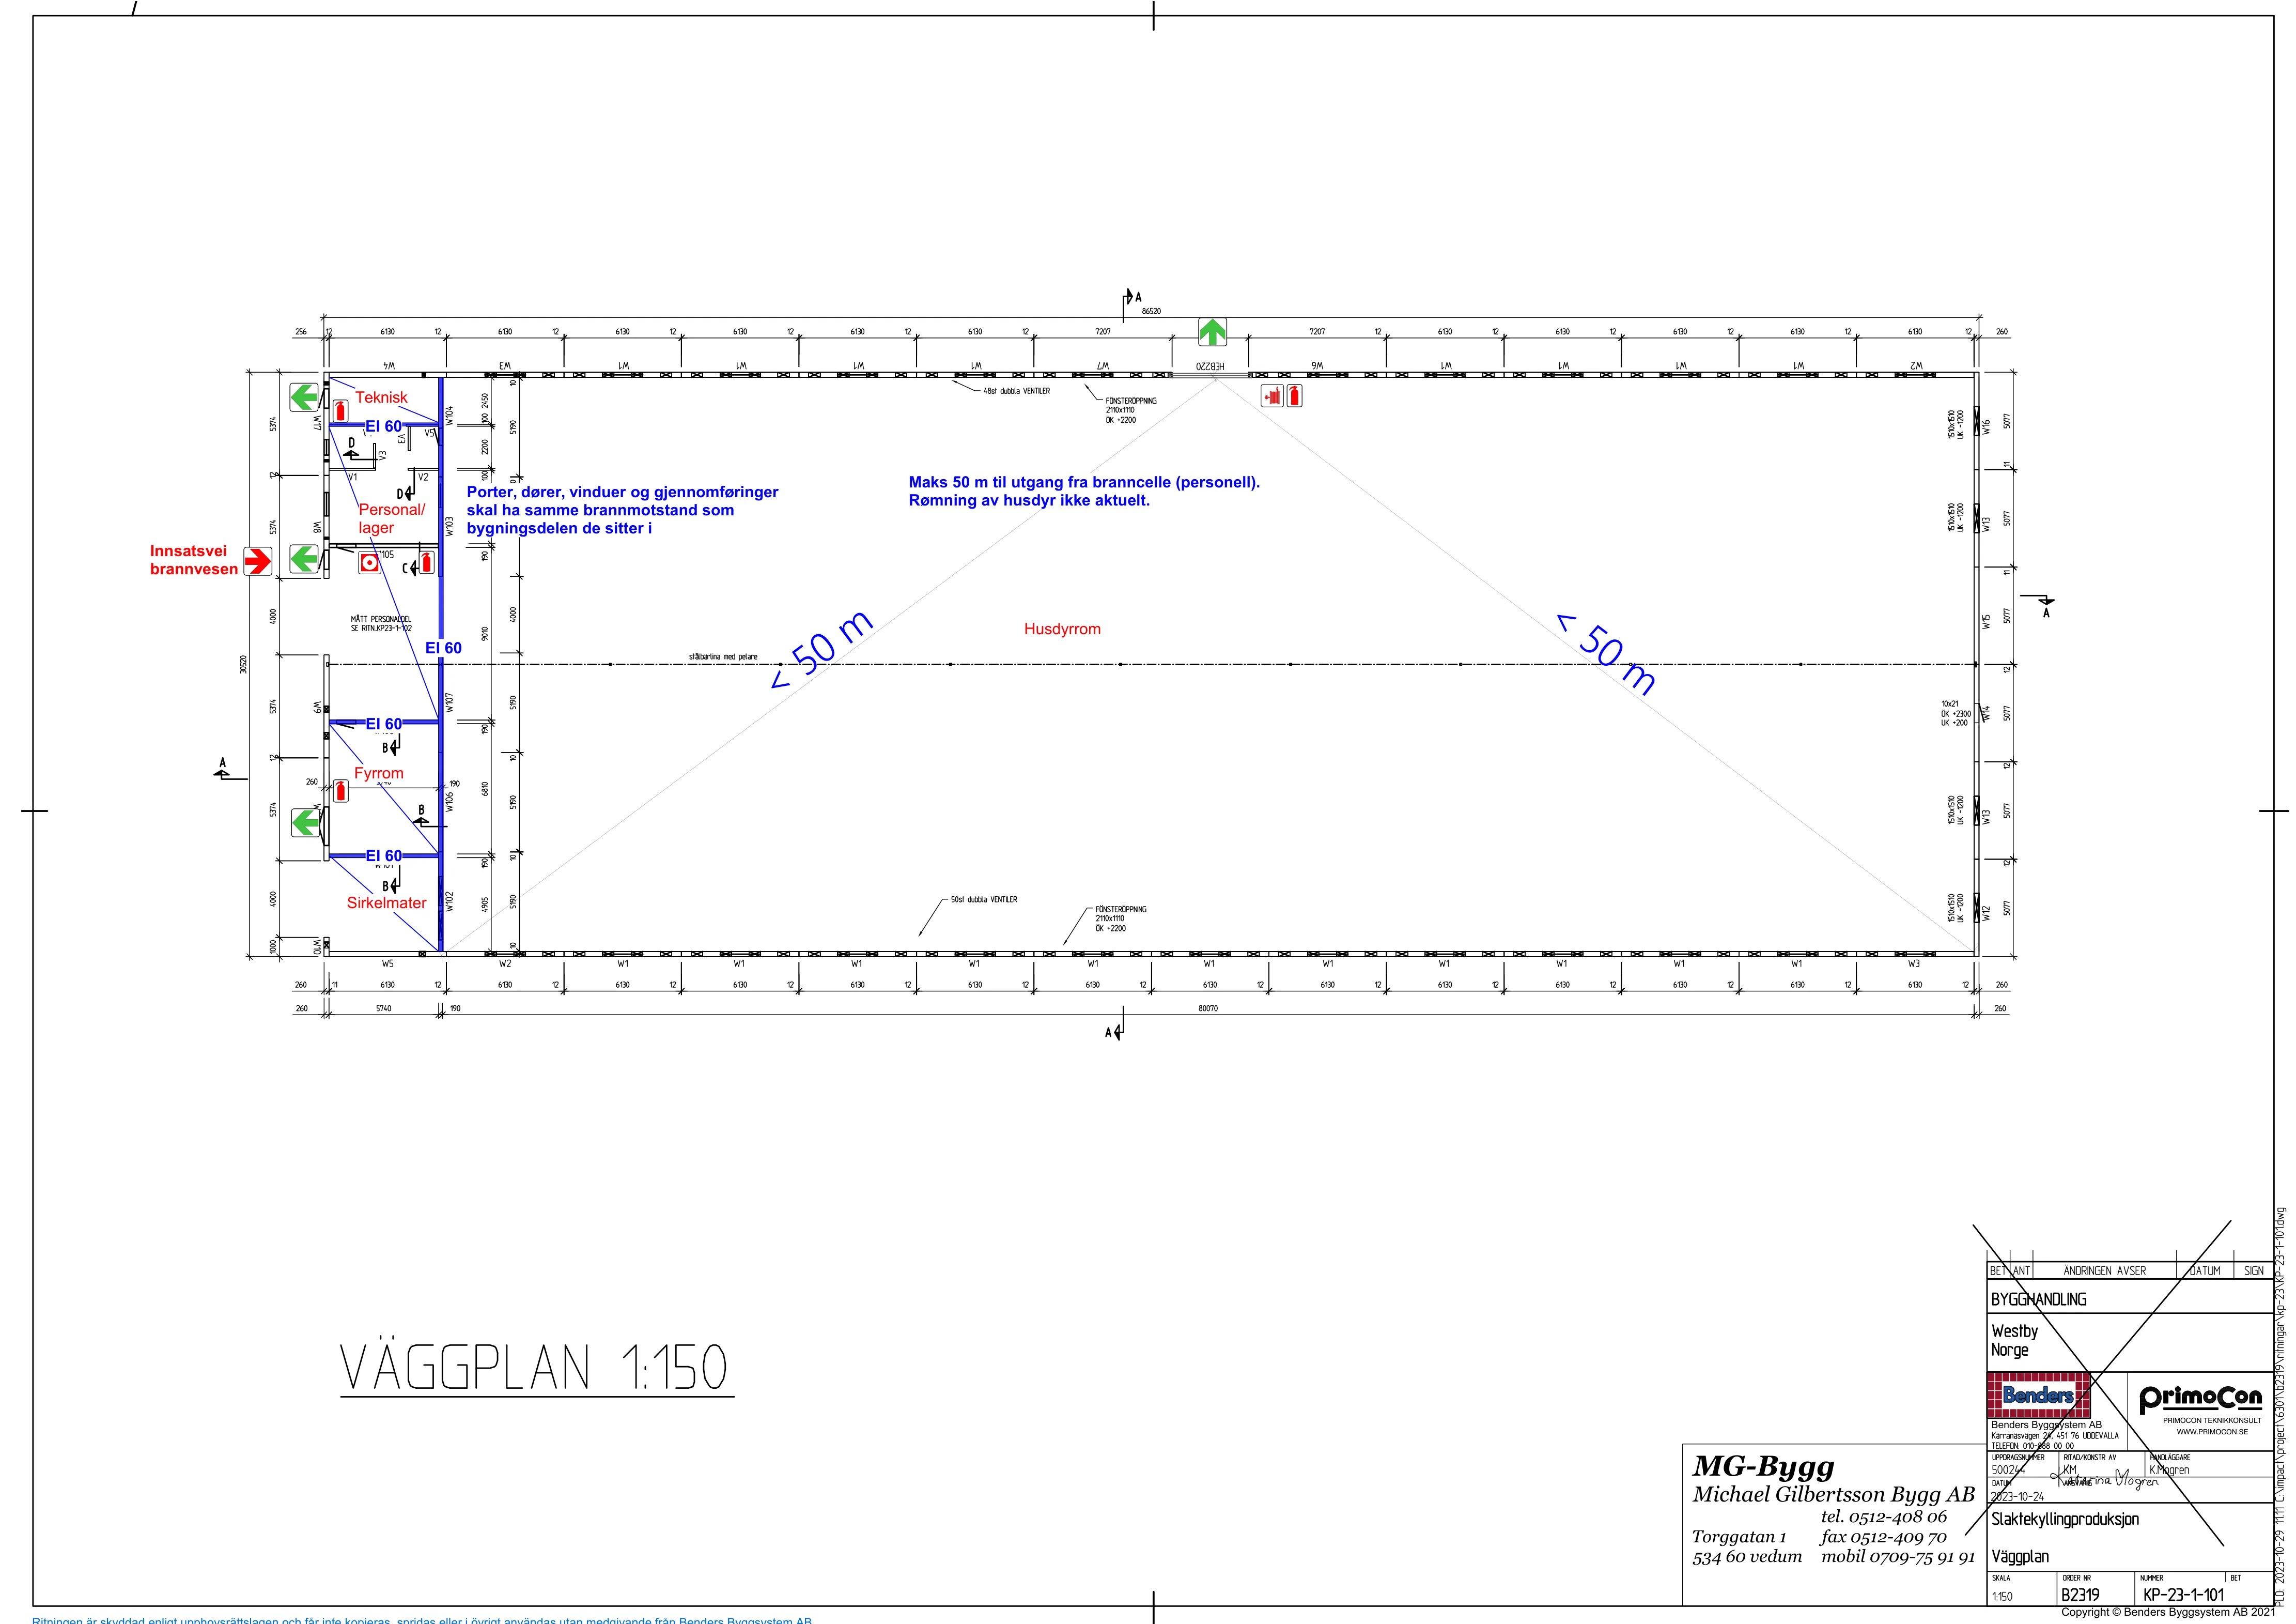Viewport: 2296px width, 1624px height.
Task: Click the left '< 50 m' distance label
Action: tap(822, 650)
